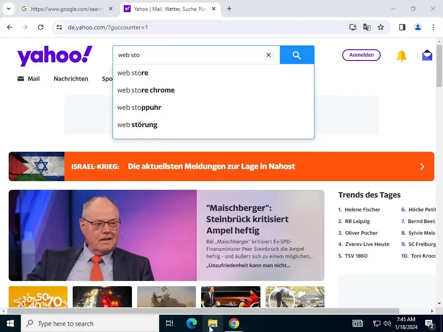
Task: Open a new browser tab
Action: pos(229,9)
